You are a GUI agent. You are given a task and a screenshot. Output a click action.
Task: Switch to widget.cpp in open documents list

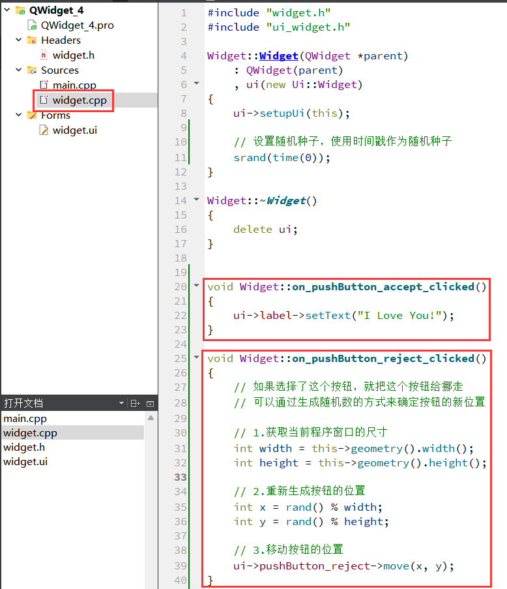[x=72, y=432]
